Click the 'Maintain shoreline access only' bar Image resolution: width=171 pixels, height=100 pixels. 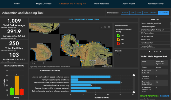point(81,85)
